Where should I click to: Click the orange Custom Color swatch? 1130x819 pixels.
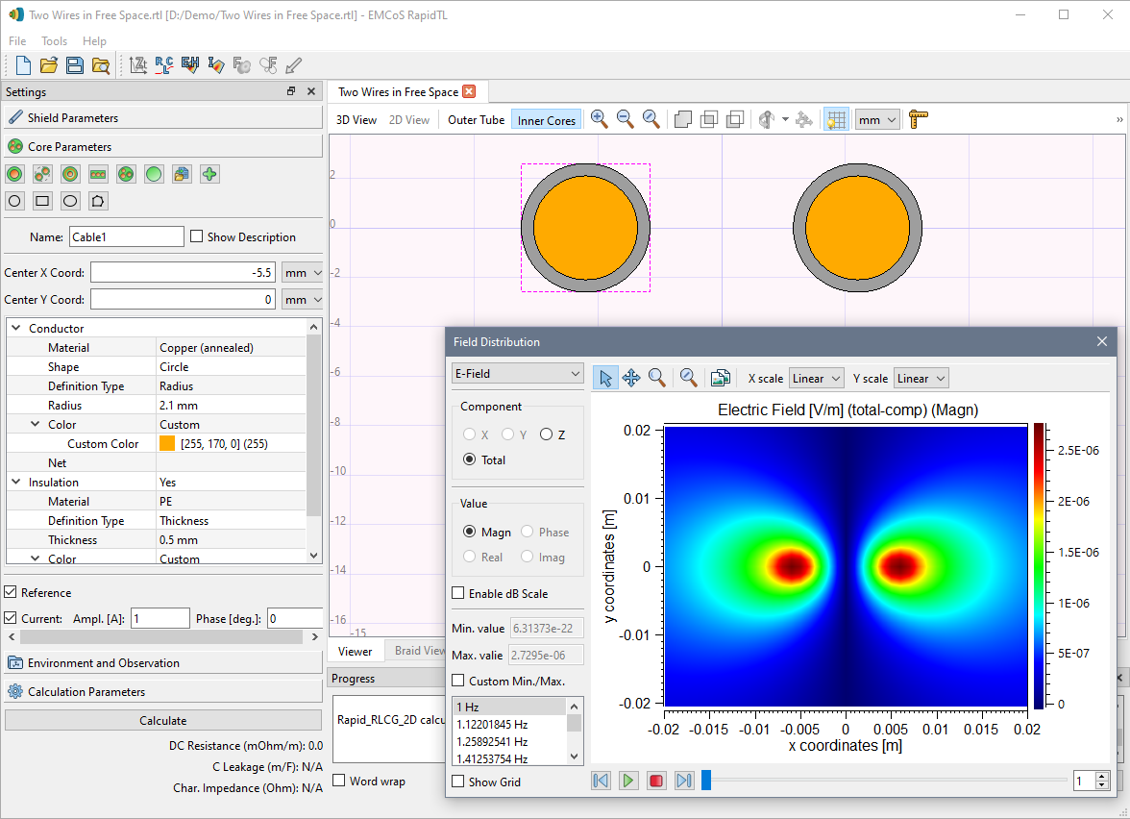tap(167, 444)
